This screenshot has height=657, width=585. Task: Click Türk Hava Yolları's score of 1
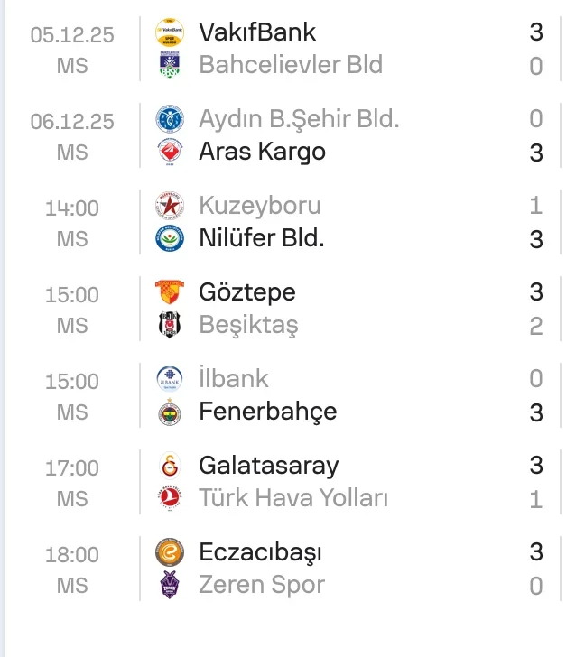[536, 498]
